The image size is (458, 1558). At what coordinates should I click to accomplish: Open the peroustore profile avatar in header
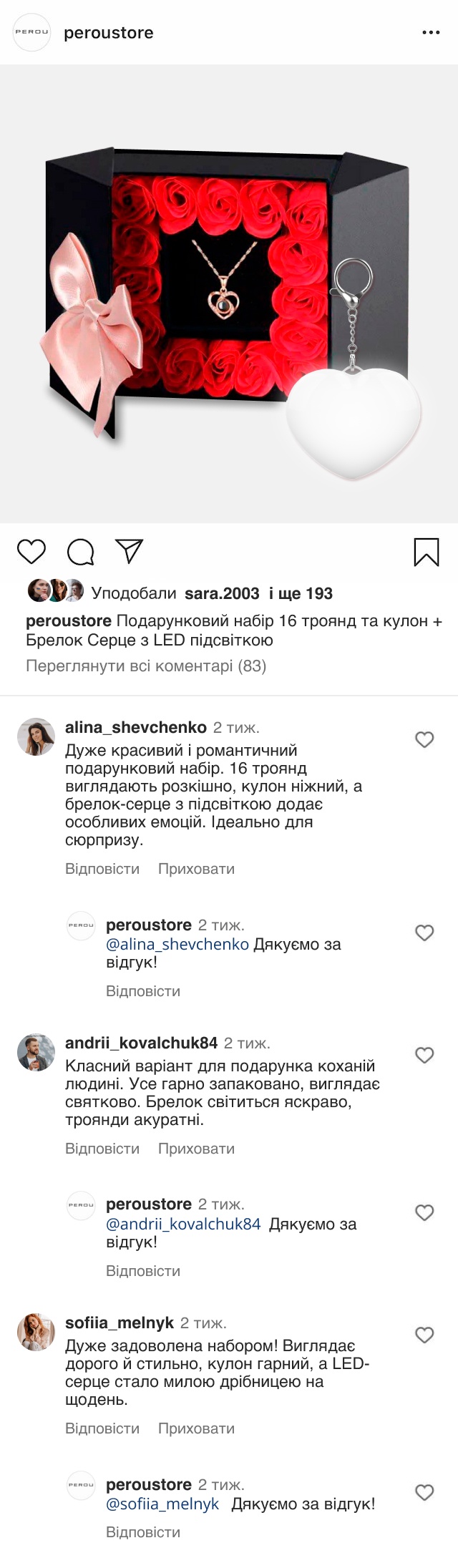[32, 33]
